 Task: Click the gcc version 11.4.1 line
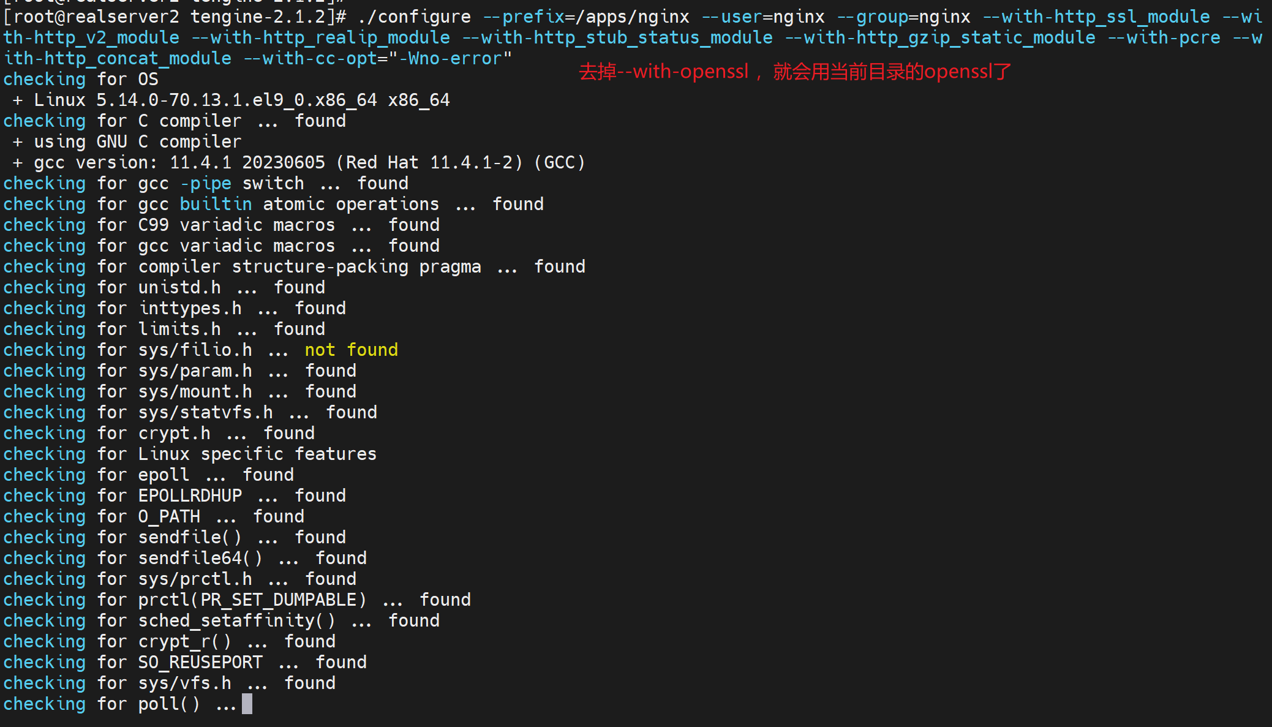point(309,162)
